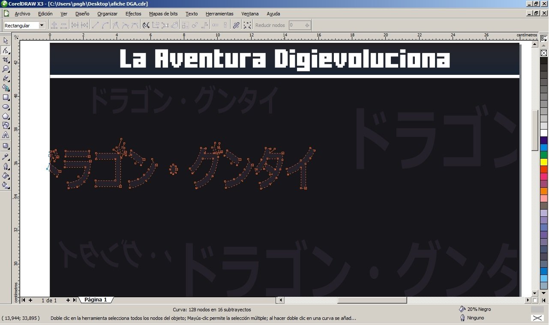The width and height of the screenshot is (549, 325).
Task: Select the Zoom magnifier tool
Action: pos(6,69)
